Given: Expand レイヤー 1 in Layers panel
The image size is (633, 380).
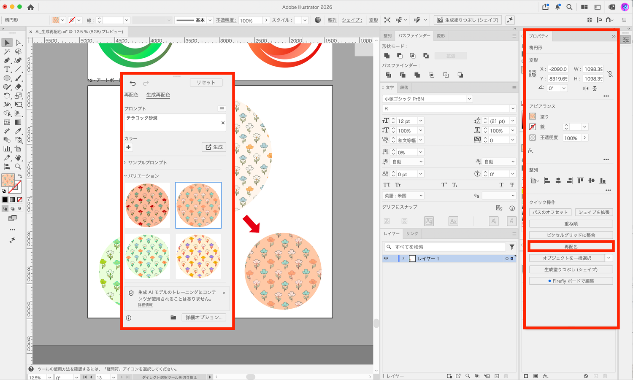Looking at the screenshot, I should click(x=403, y=259).
